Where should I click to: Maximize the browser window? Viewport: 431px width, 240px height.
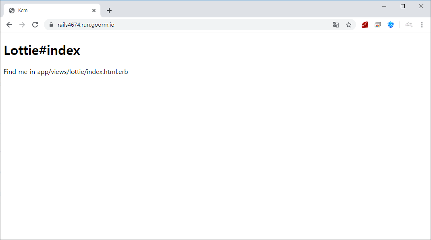click(403, 6)
